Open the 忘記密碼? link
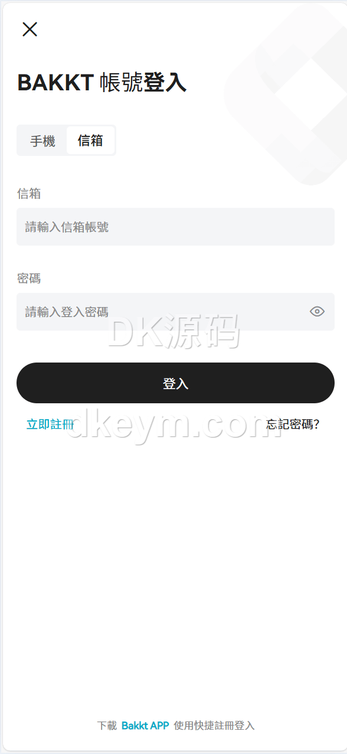Viewport: 347px width, 754px height. (x=292, y=424)
